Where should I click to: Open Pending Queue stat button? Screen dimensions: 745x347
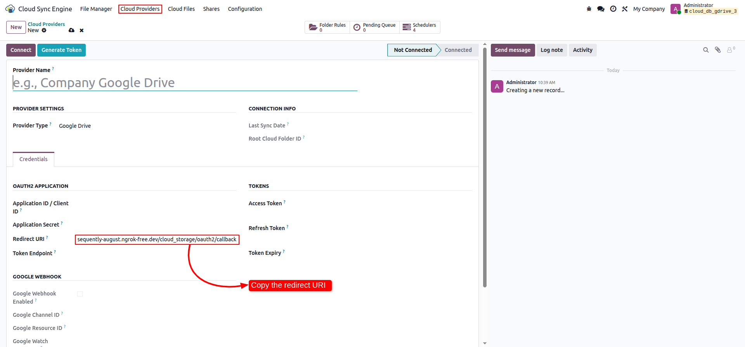(374, 27)
